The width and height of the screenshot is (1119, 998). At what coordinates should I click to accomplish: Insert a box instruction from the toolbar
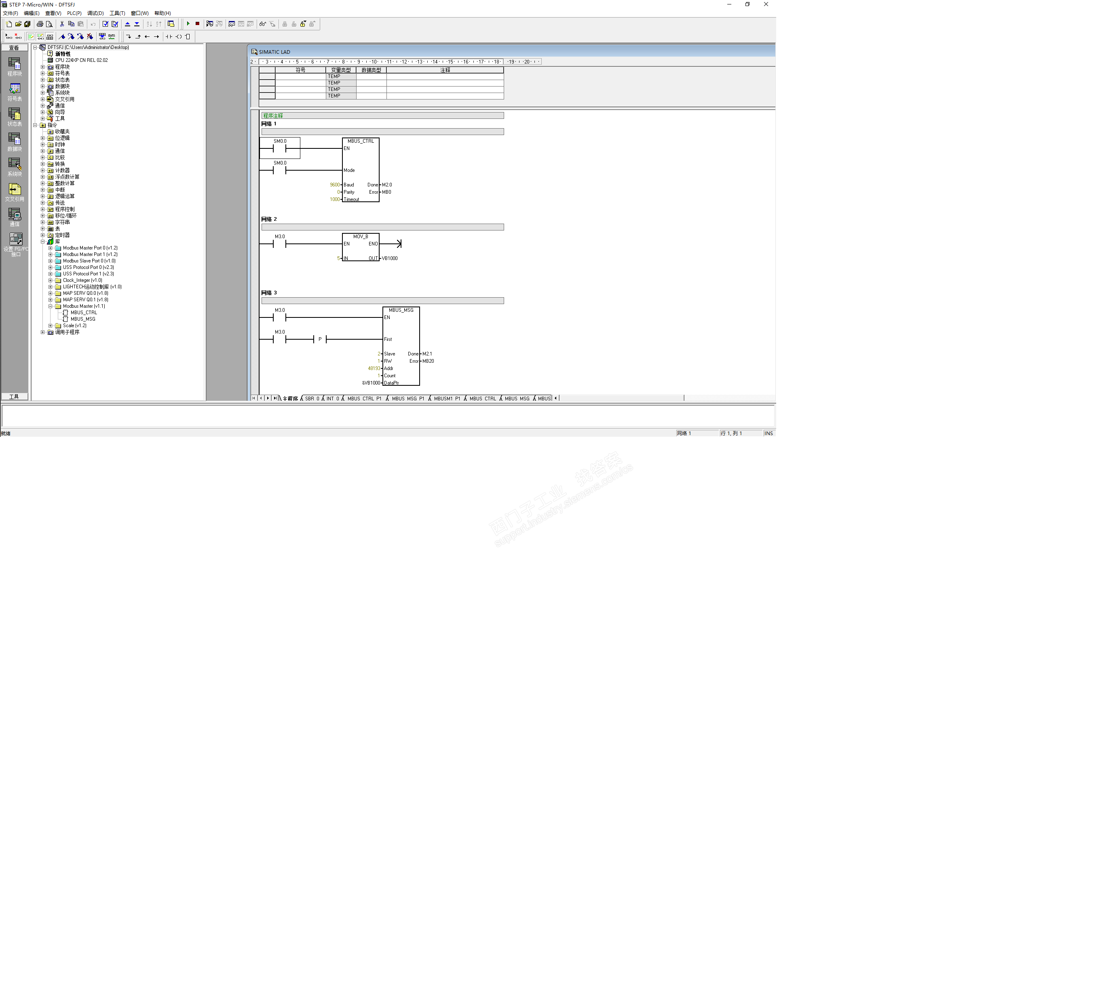(x=188, y=37)
